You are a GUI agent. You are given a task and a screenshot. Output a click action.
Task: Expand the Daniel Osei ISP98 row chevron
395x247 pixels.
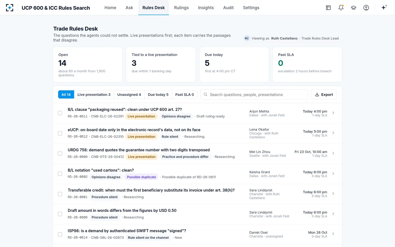coord(333,234)
